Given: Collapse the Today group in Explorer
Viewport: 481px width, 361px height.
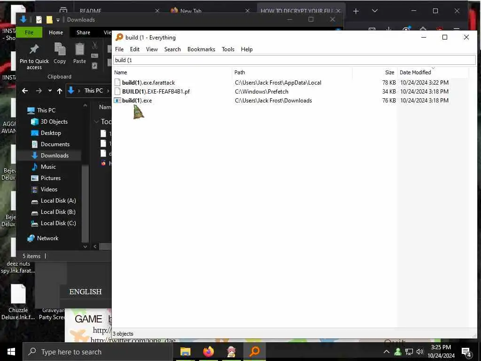Looking at the screenshot, I should pos(96,122).
